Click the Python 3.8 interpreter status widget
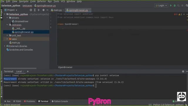This screenshot has height=106, width=188. [x=168, y=105]
